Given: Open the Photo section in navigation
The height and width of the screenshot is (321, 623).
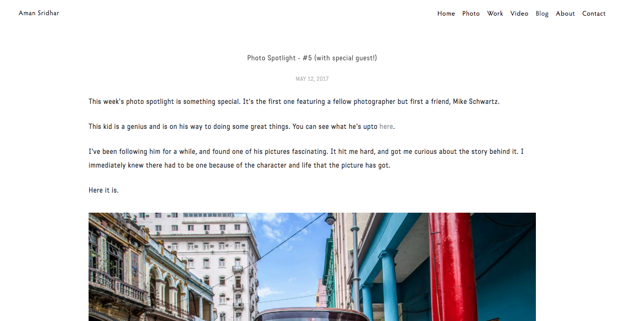Looking at the screenshot, I should [471, 14].
